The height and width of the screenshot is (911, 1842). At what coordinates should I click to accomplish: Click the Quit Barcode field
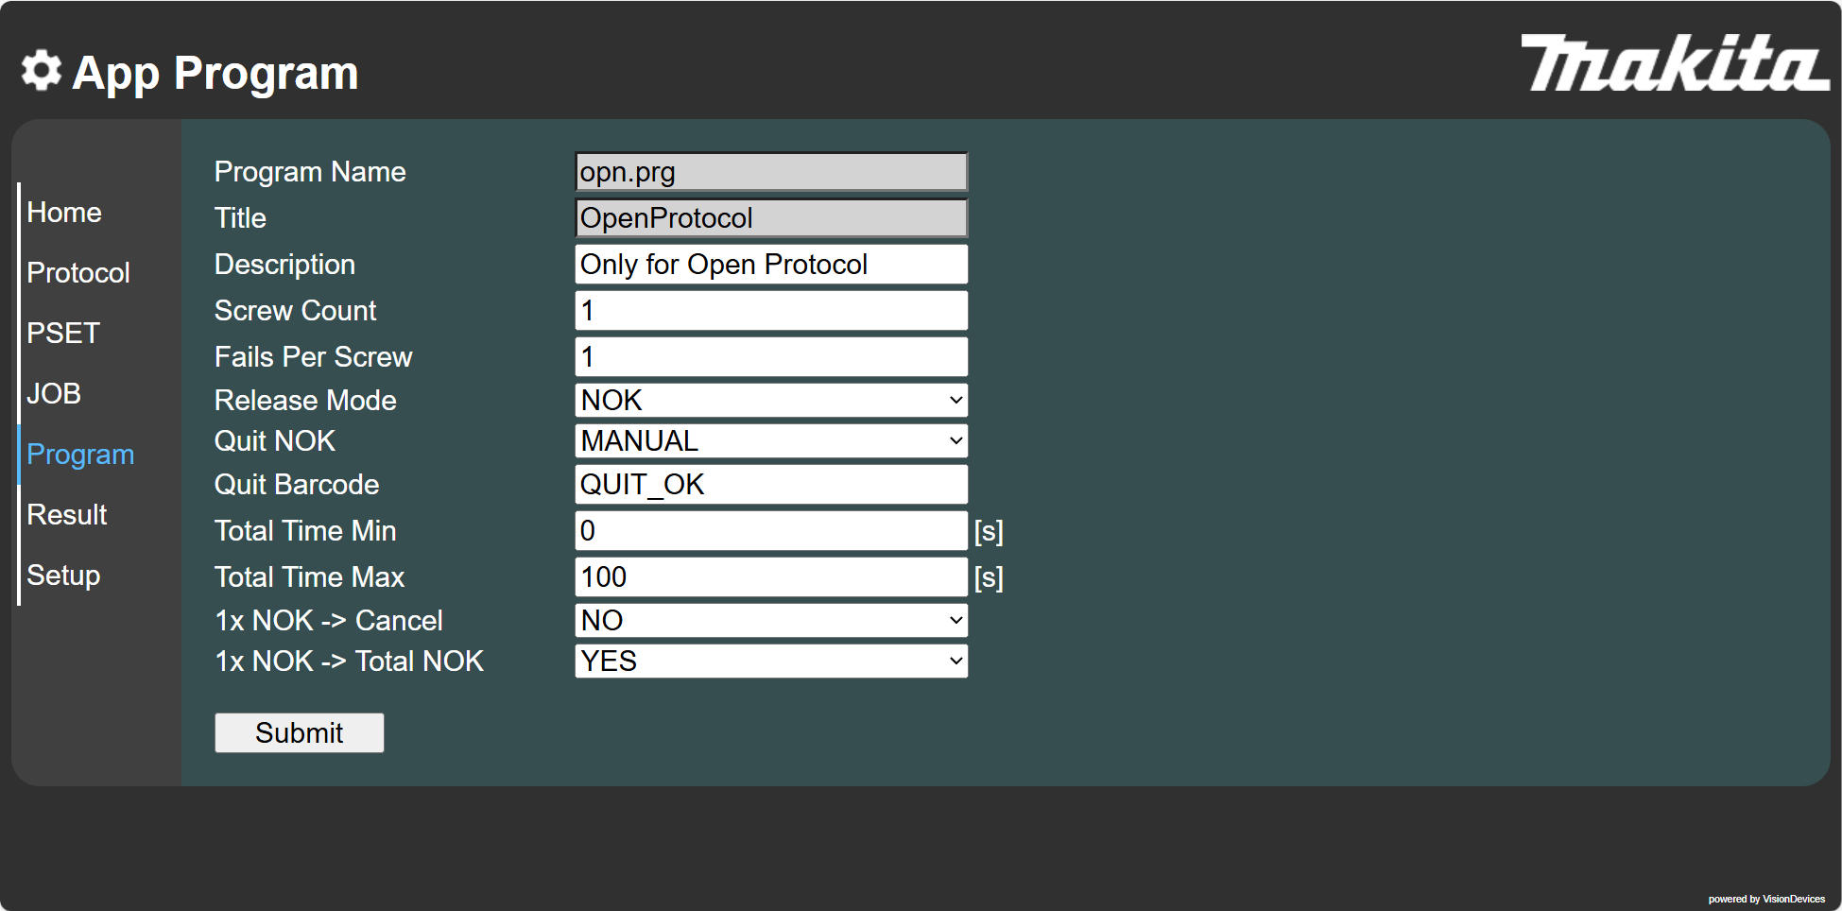pos(771,485)
